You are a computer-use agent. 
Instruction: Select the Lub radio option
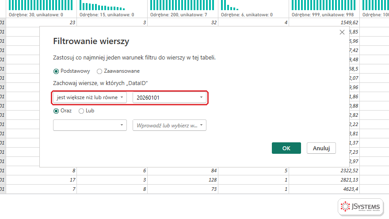tap(81, 111)
